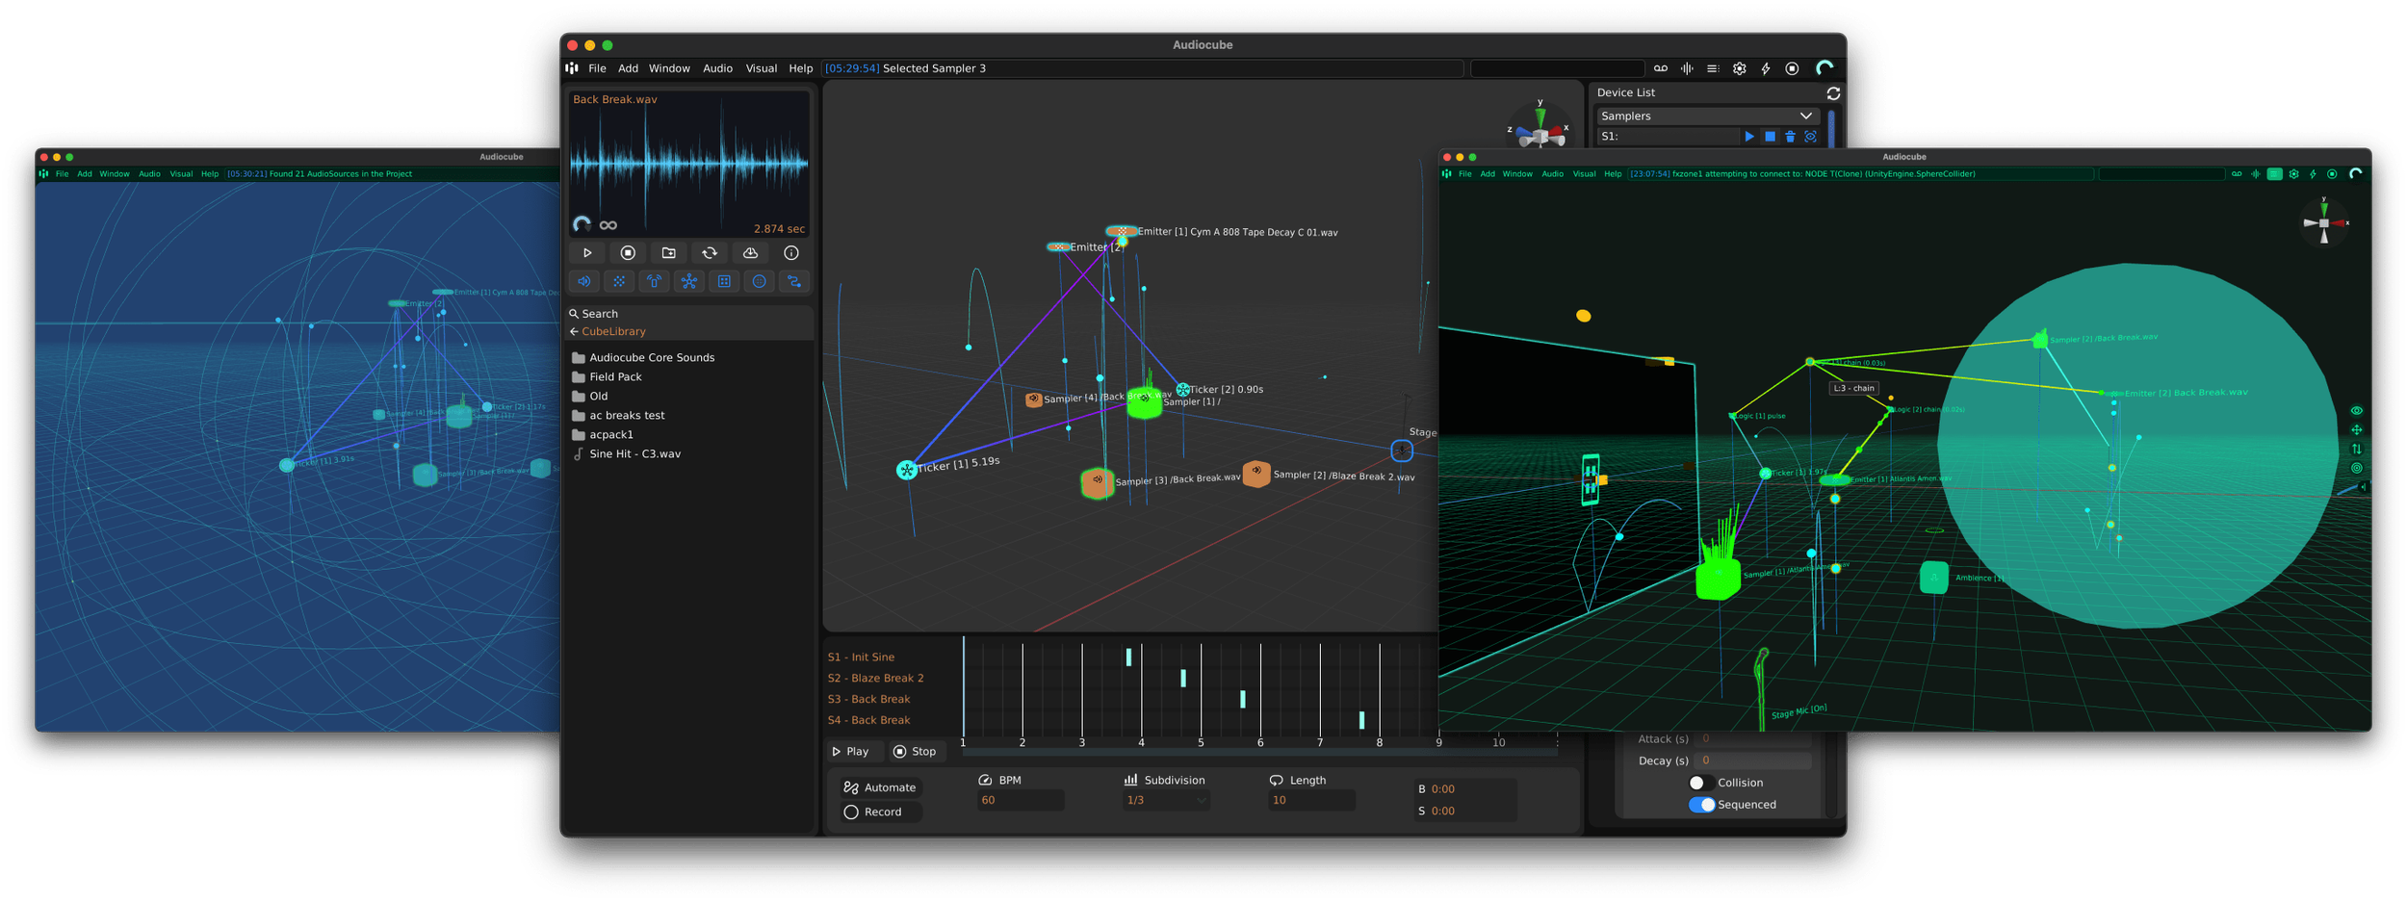The width and height of the screenshot is (2407, 902).
Task: Open the Visual menu
Action: (x=761, y=68)
